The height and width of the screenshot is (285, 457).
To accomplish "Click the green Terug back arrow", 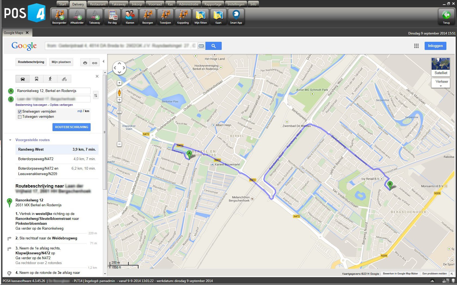I will pyautogui.click(x=446, y=17).
